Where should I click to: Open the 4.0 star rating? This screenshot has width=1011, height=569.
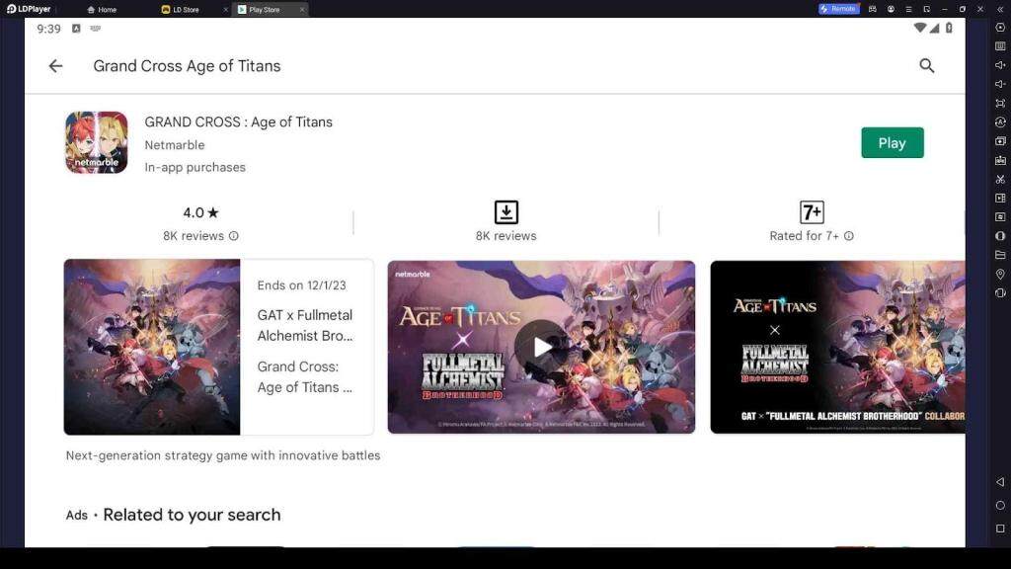[201, 212]
